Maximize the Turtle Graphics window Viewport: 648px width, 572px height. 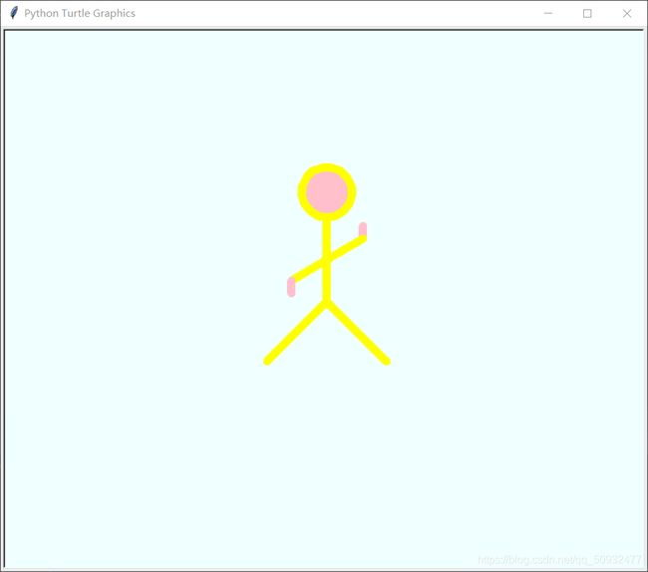(587, 13)
